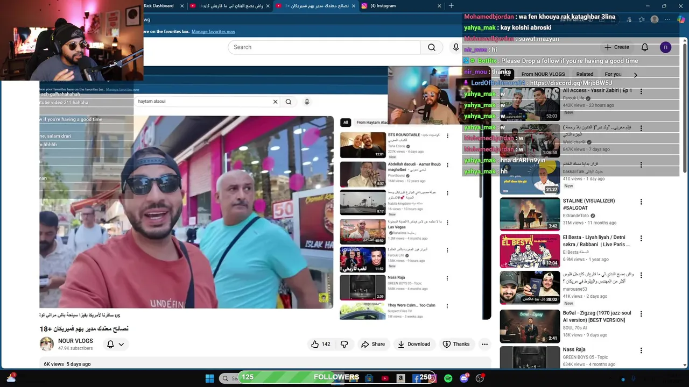Open the Edge favorites star icon
The height and width of the screenshot is (387, 689).
coord(641,19)
